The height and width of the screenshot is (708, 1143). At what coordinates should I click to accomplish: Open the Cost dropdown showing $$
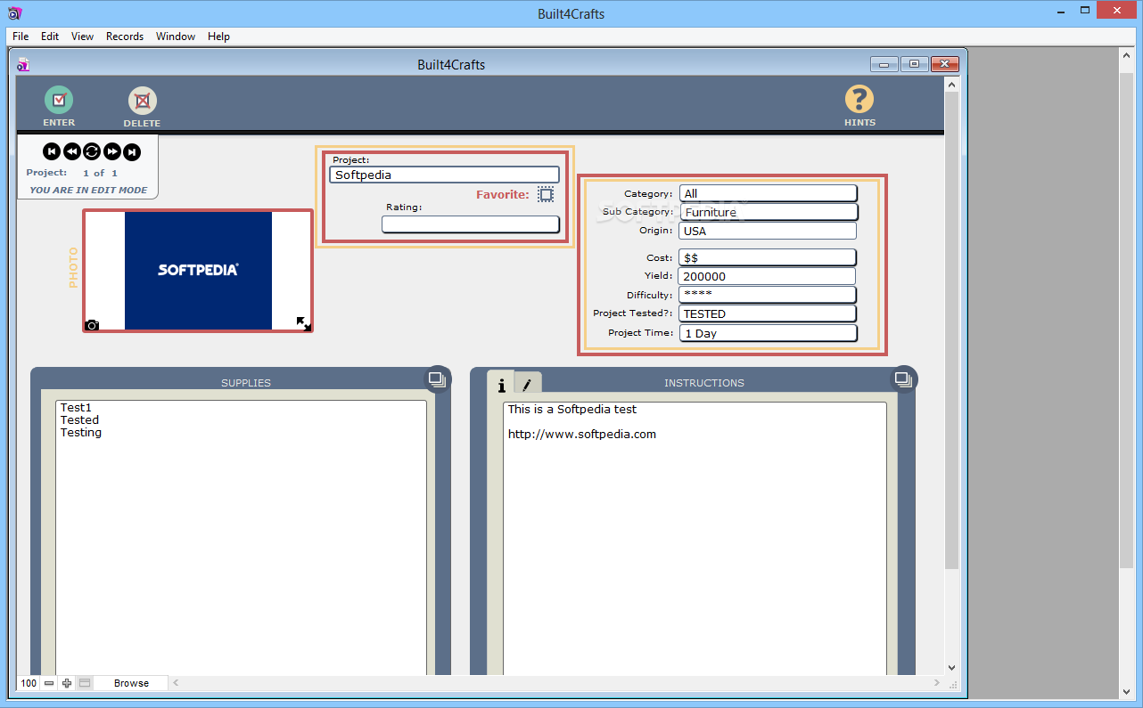tap(768, 257)
